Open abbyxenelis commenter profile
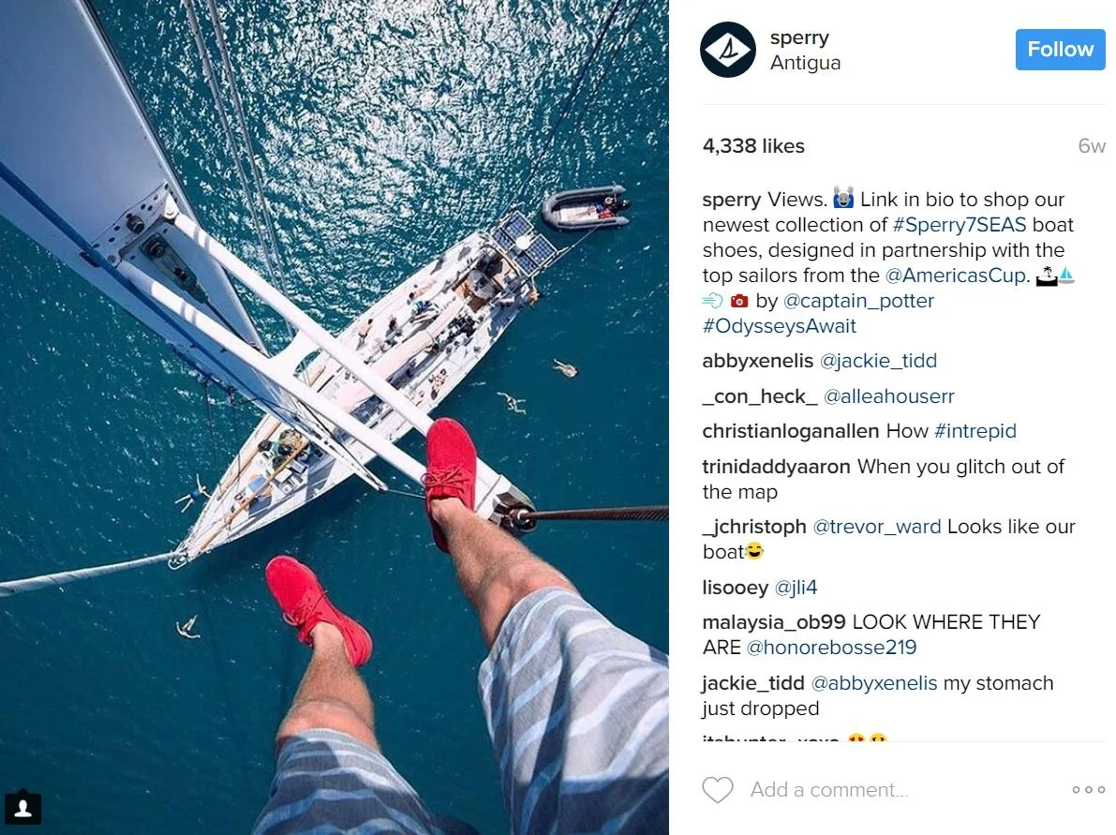Viewport: 1116px width, 835px height. pyautogui.click(x=757, y=361)
